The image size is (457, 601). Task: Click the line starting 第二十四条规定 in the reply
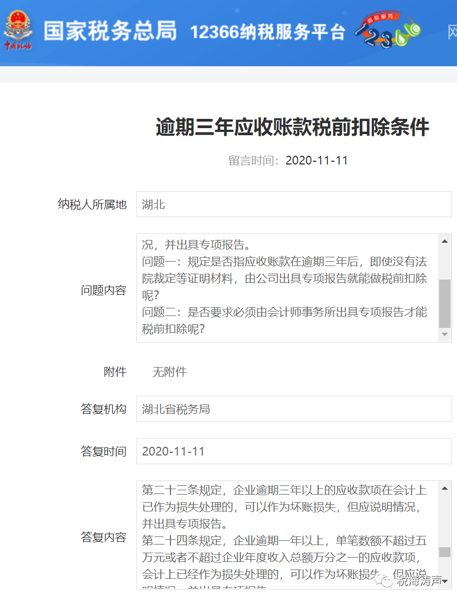point(284,540)
